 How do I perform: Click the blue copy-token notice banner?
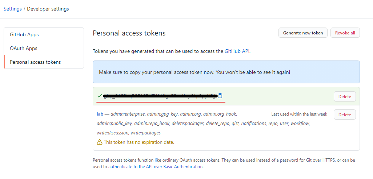(x=226, y=72)
